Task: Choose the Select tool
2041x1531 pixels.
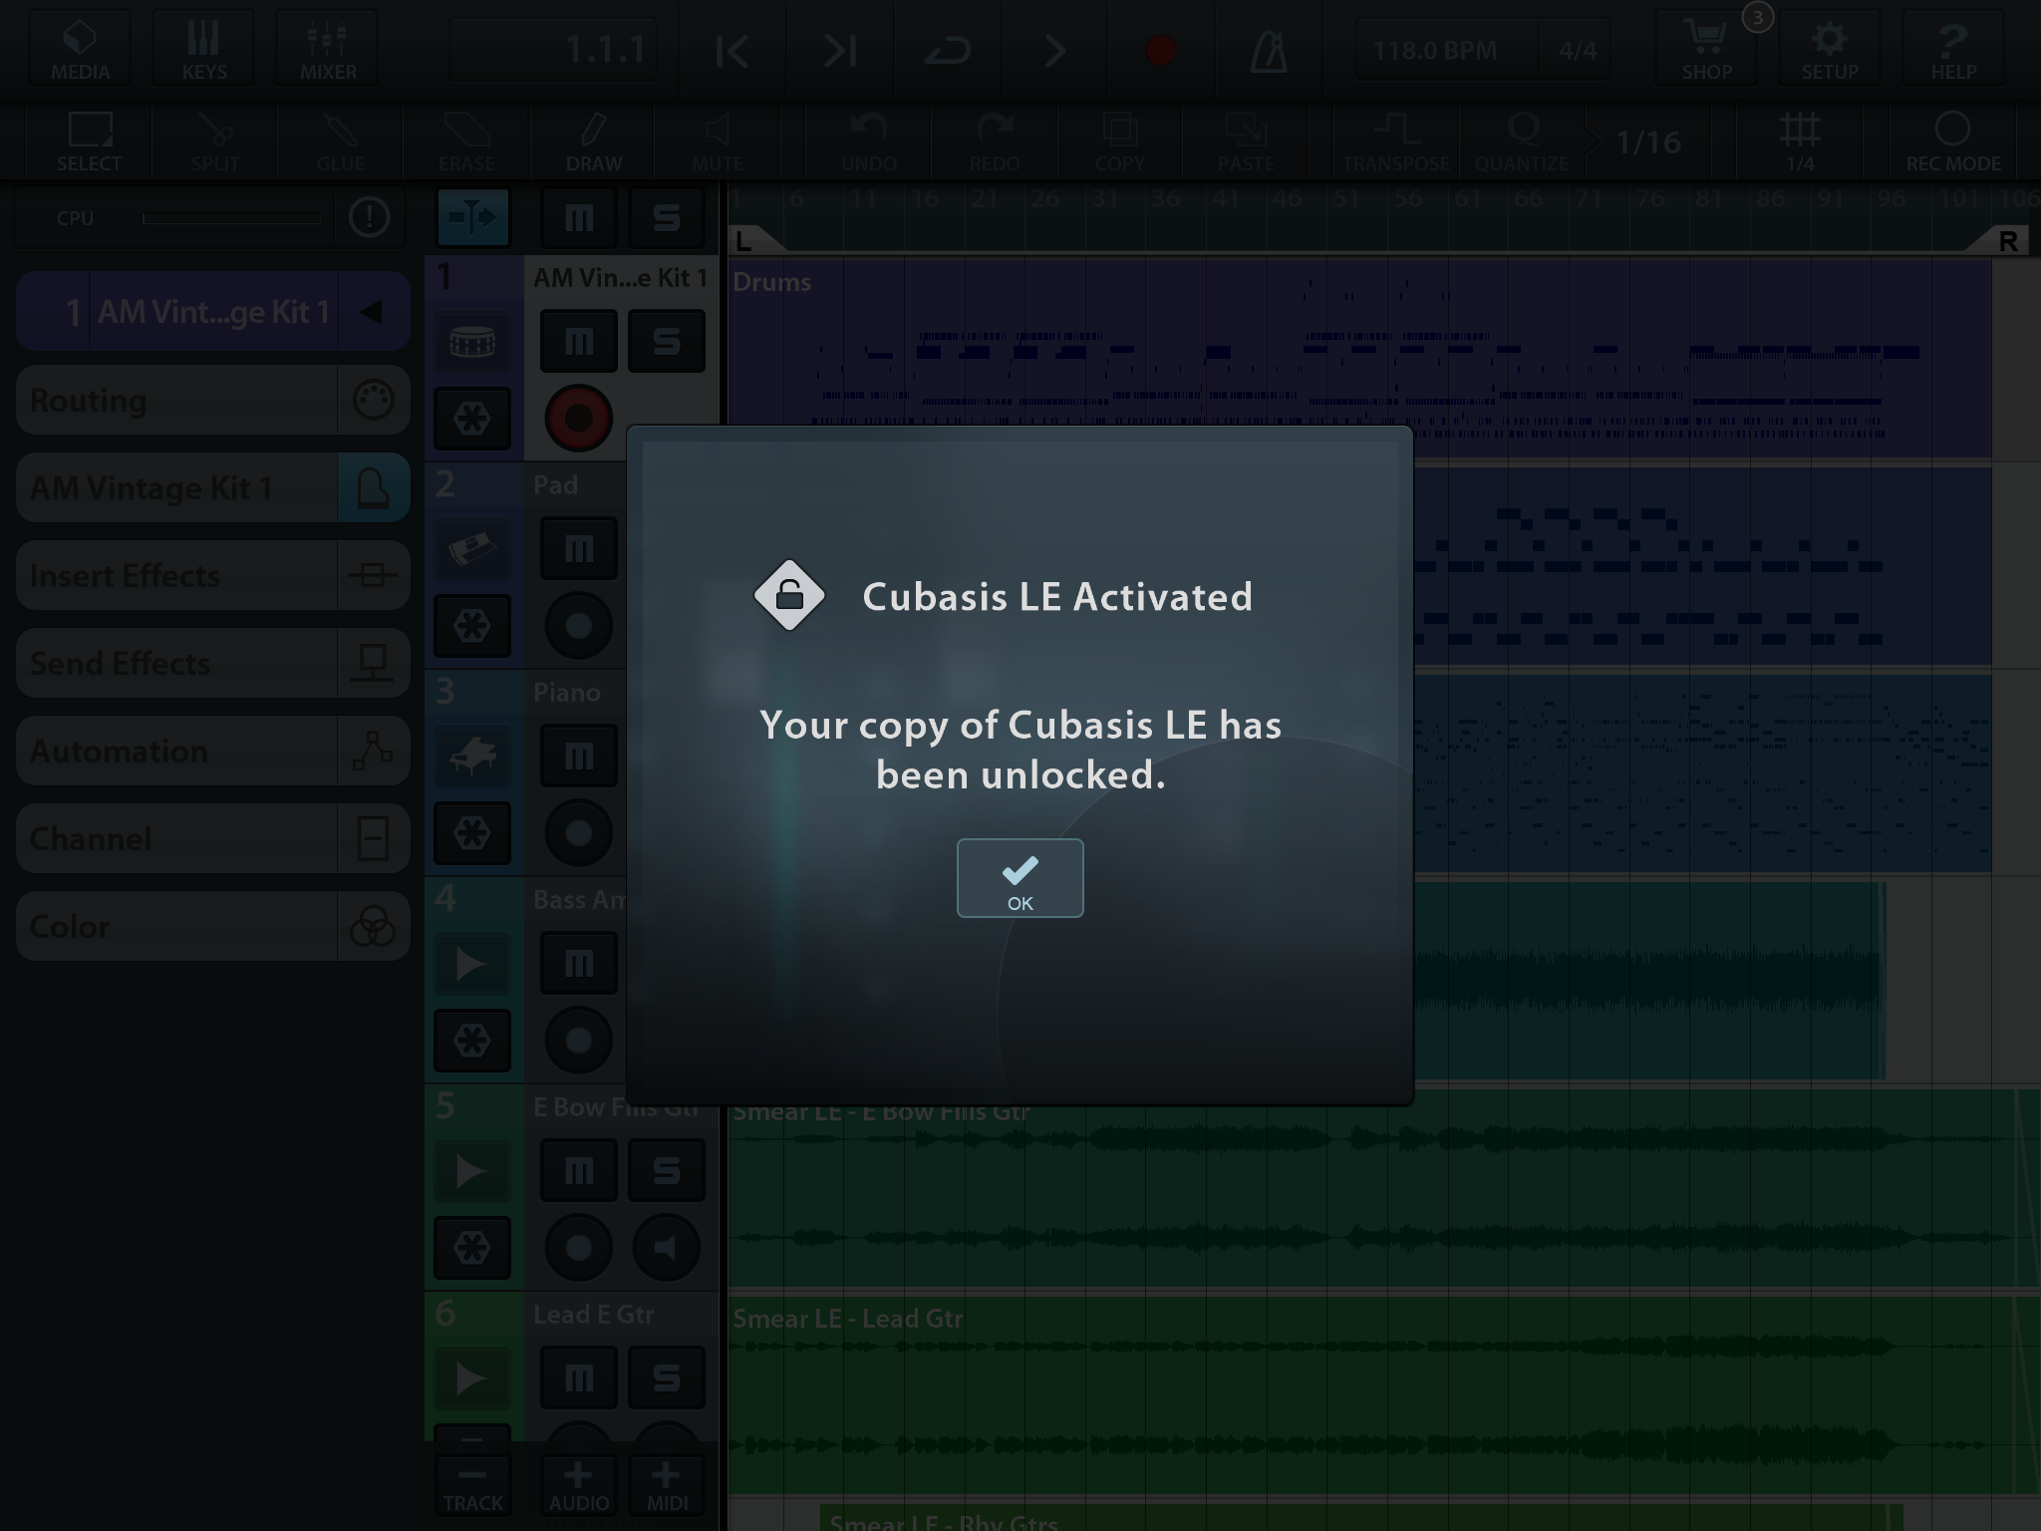Action: [89, 142]
